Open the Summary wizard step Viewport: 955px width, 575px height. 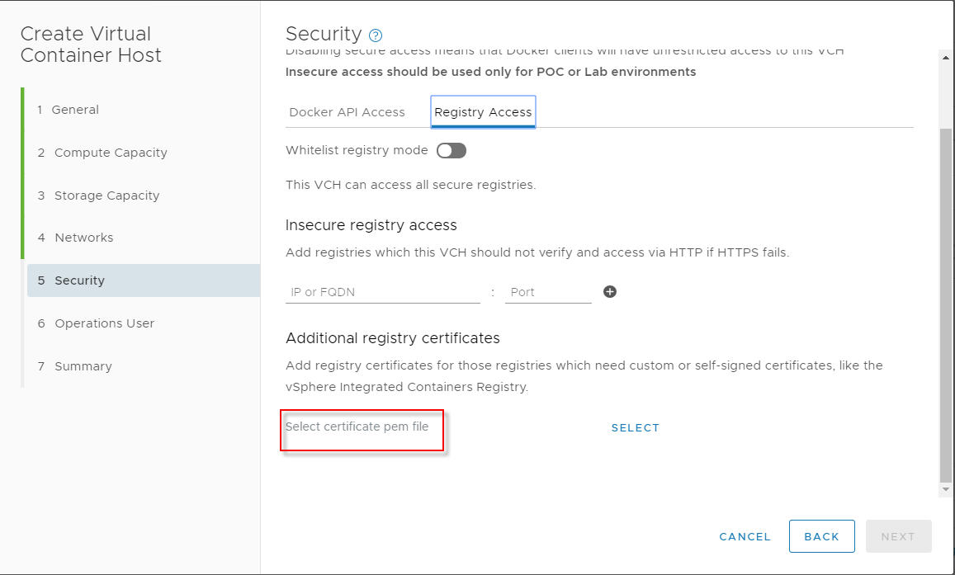point(83,365)
